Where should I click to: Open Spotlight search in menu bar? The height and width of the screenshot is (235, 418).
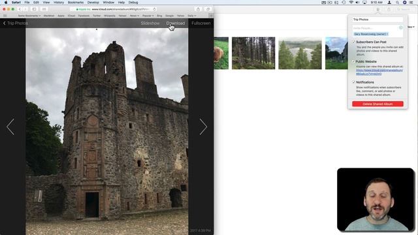click(x=397, y=3)
